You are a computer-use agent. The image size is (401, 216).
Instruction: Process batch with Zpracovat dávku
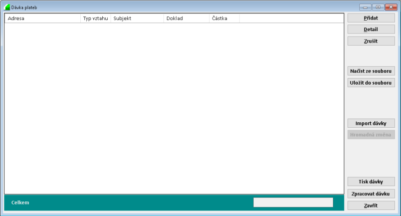(371, 193)
